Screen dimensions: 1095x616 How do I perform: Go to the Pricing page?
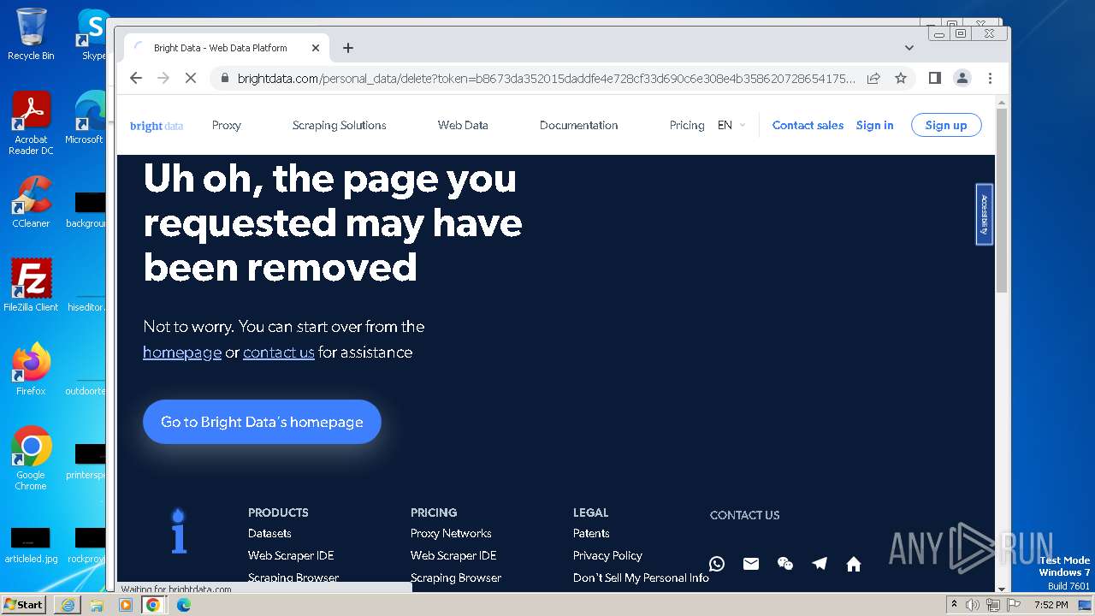(687, 125)
